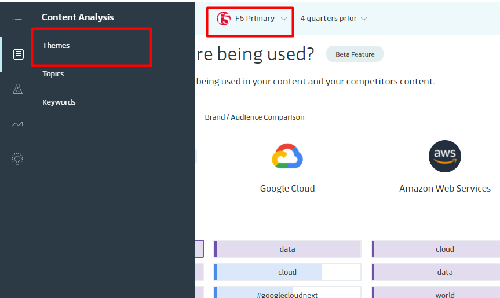Click the F5 red logo icon
The width and height of the screenshot is (500, 298).
[224, 19]
